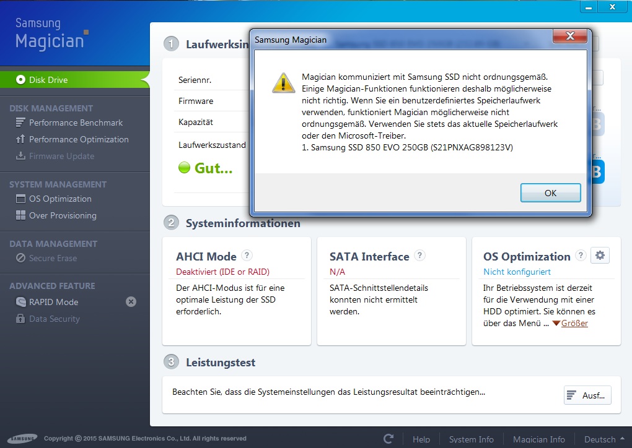Click the warning triangle icon in dialog
The width and height of the screenshot is (632, 448).
283,82
